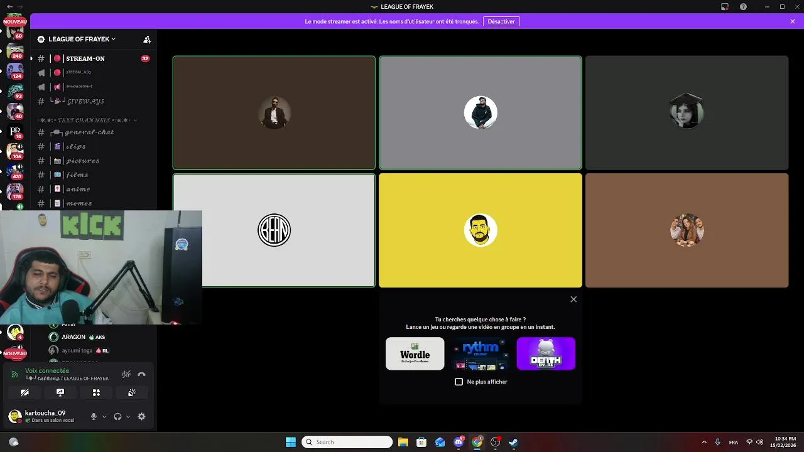Start screen sharing
Screen dimensions: 804x452
coord(60,392)
